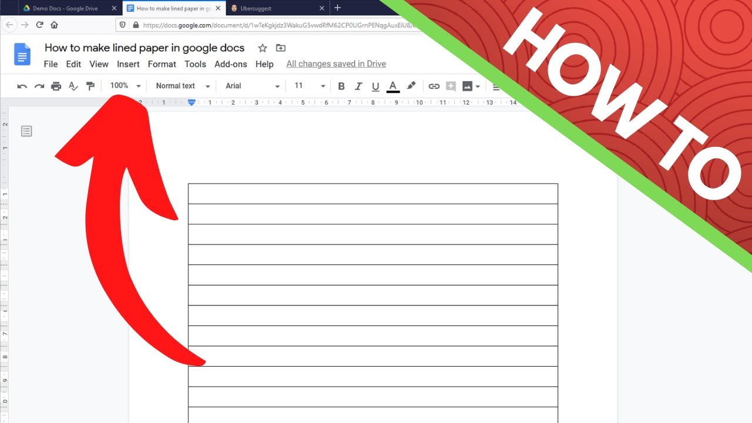Click the Redo icon
752x423 pixels.
tap(39, 86)
